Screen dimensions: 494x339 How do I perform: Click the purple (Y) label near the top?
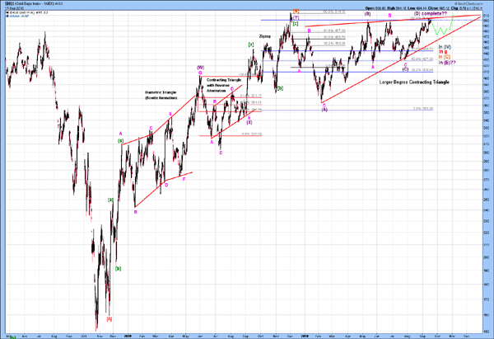(x=296, y=17)
